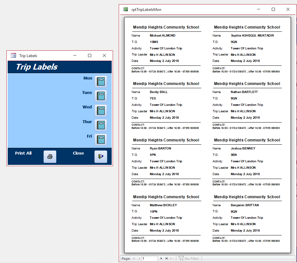Maximize the rptTripLabelsMon report window

(x=273, y=9)
